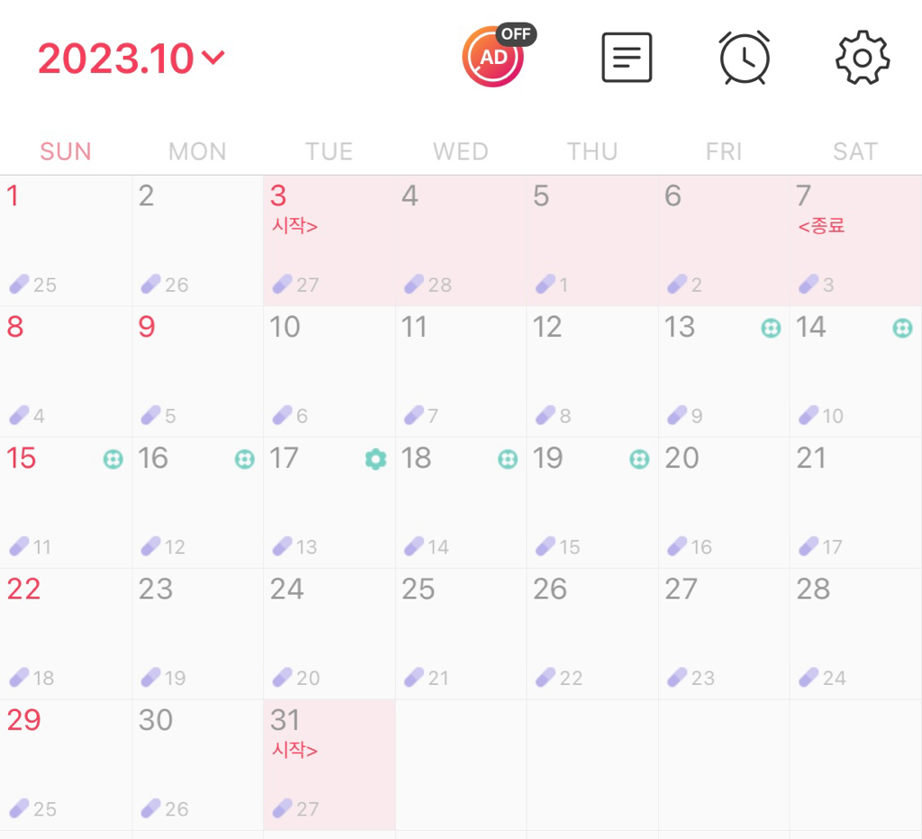Tap the pill icon on October 10
This screenshot has width=922, height=839.
pyautogui.click(x=283, y=416)
